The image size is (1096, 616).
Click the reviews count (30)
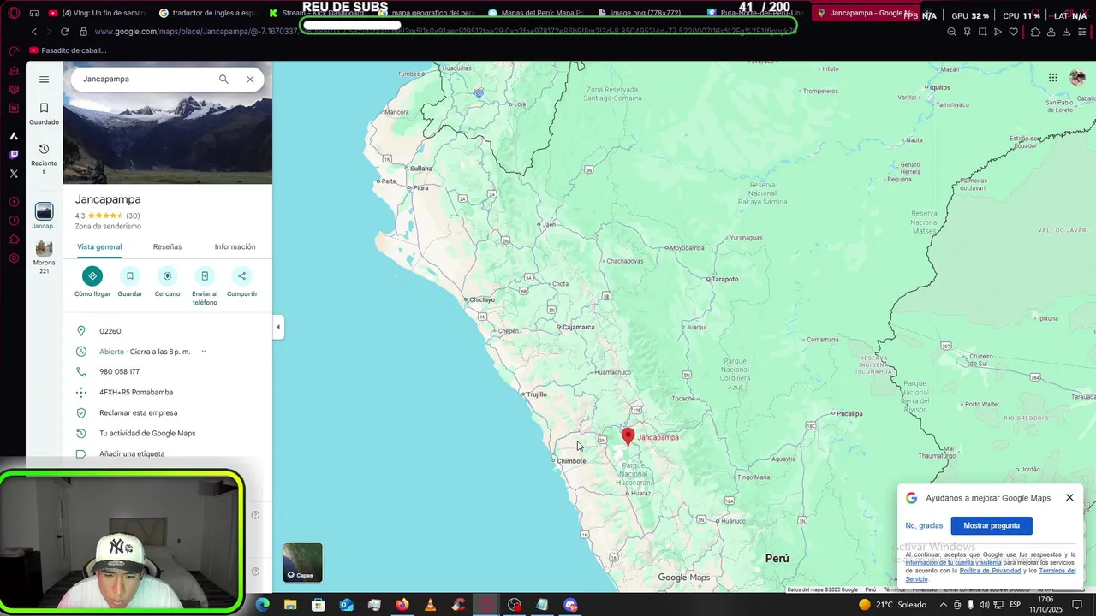[133, 216]
